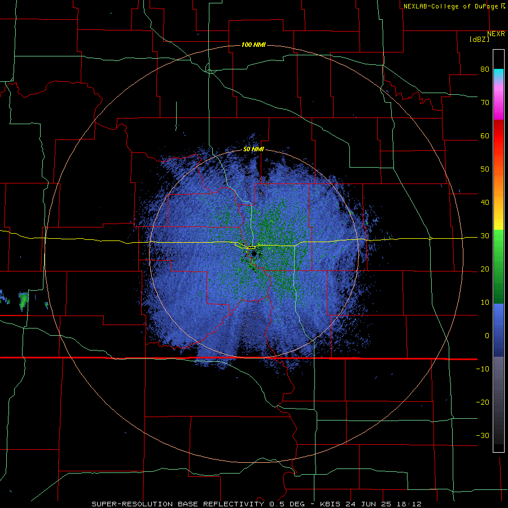Click the 20 value on the dBZ scale
This screenshot has width=508, height=508.
pos(485,269)
